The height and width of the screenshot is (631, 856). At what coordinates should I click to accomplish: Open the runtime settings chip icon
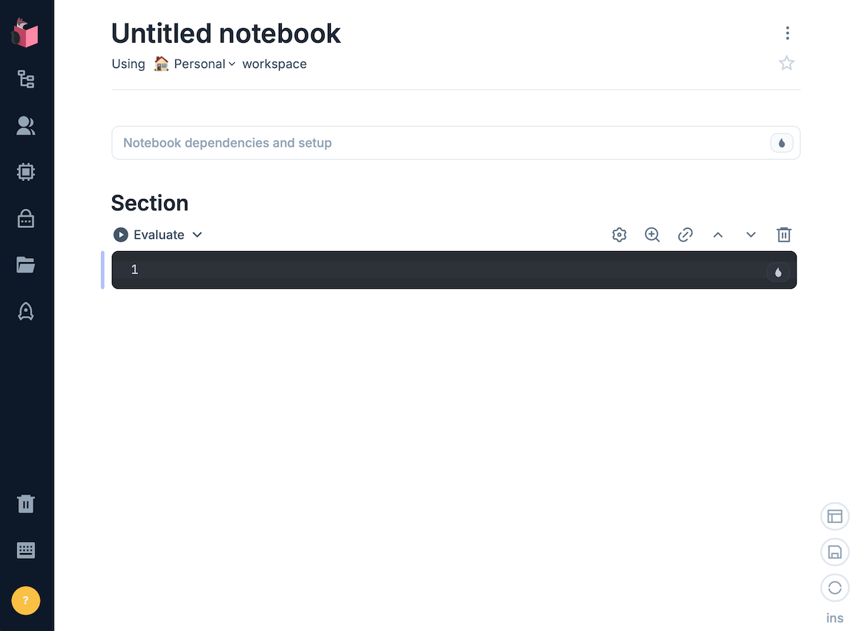click(26, 172)
